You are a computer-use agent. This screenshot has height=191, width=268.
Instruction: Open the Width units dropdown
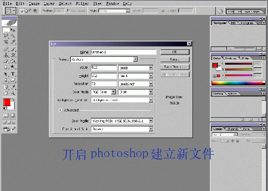(x=151, y=68)
